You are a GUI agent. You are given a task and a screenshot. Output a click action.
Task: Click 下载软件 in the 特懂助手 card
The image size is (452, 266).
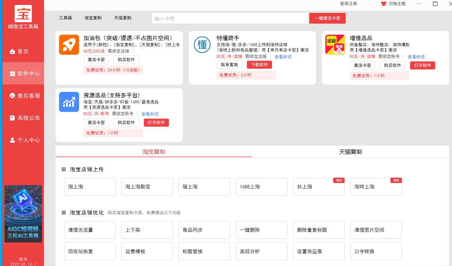(259, 65)
